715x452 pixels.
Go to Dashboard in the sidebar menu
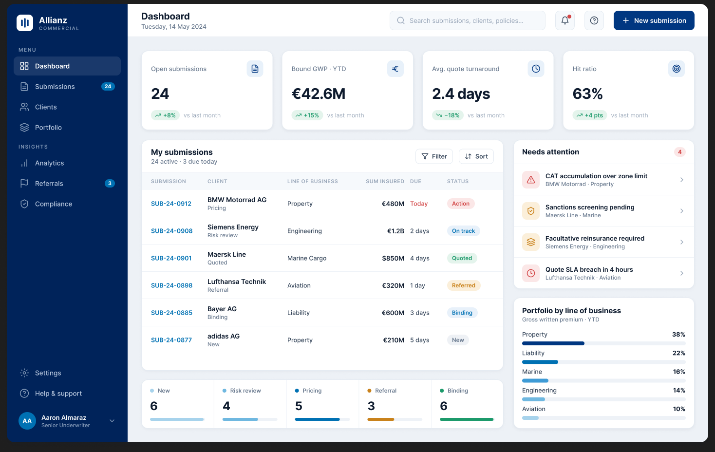point(67,66)
